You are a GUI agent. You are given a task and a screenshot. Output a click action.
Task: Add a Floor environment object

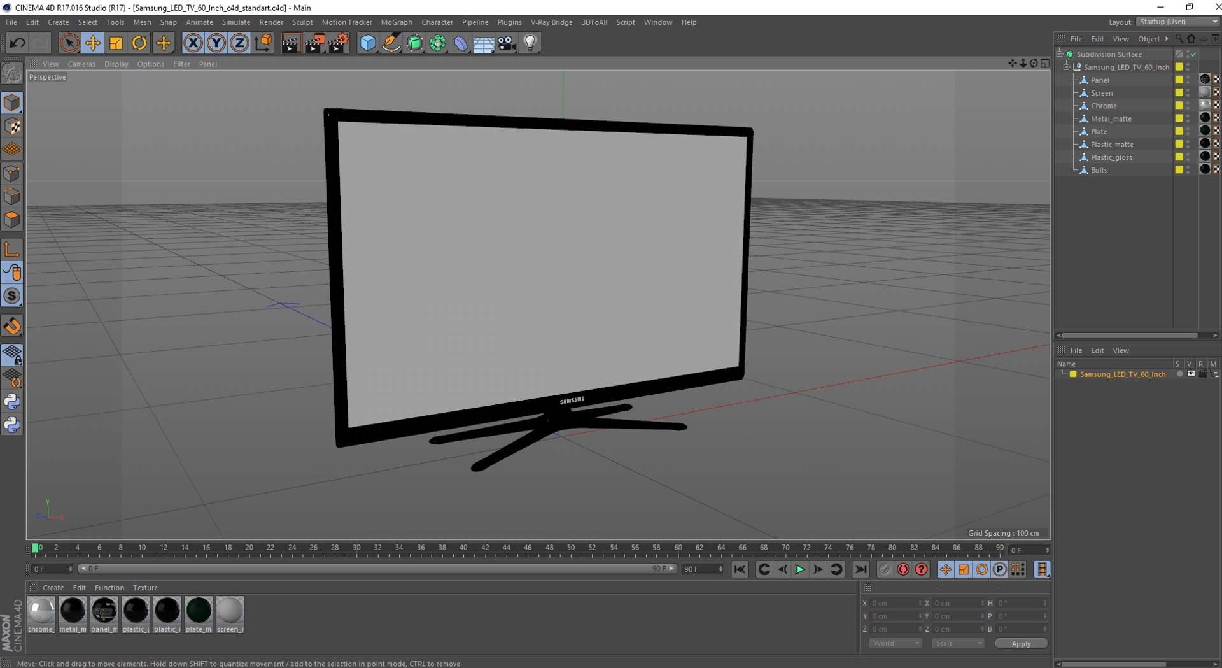(x=484, y=43)
